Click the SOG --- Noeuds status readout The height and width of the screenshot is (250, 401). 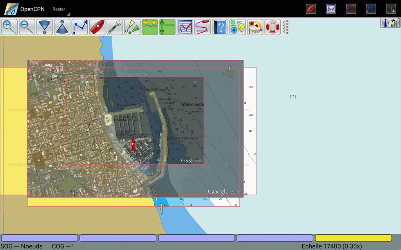pyautogui.click(x=22, y=246)
